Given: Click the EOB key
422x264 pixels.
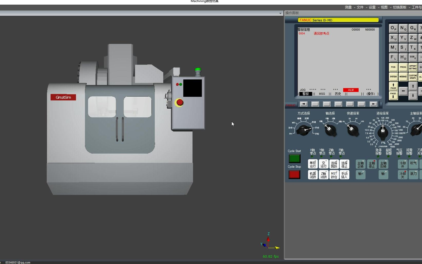Looking at the screenshot, I should pos(413,58).
